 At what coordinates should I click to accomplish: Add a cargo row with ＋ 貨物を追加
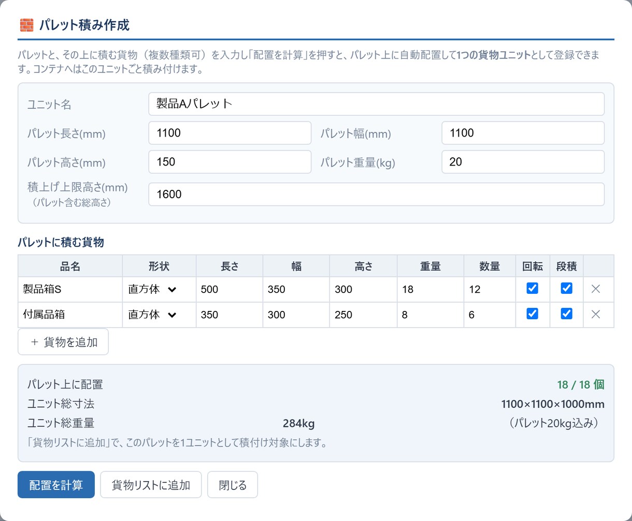tap(63, 342)
